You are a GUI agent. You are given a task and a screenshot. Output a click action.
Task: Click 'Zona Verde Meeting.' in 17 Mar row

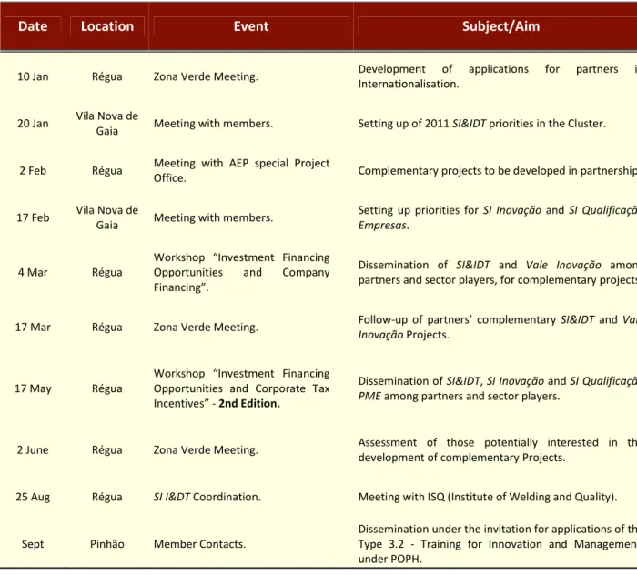[206, 328]
